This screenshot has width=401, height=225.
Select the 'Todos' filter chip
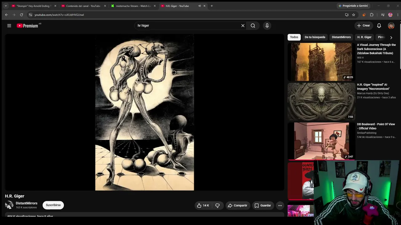[x=294, y=37]
